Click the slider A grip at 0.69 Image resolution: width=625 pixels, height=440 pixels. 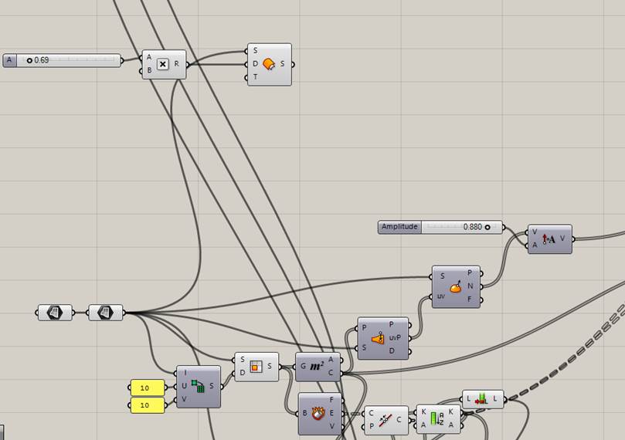29,59
